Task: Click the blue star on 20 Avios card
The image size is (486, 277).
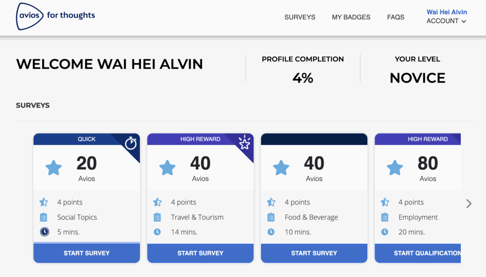Action: (54, 168)
